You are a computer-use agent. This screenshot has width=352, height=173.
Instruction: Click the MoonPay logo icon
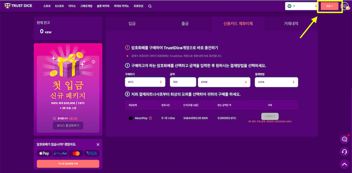(131, 118)
